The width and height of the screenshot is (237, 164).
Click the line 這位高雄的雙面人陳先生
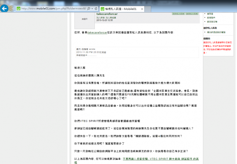click(x=90, y=76)
